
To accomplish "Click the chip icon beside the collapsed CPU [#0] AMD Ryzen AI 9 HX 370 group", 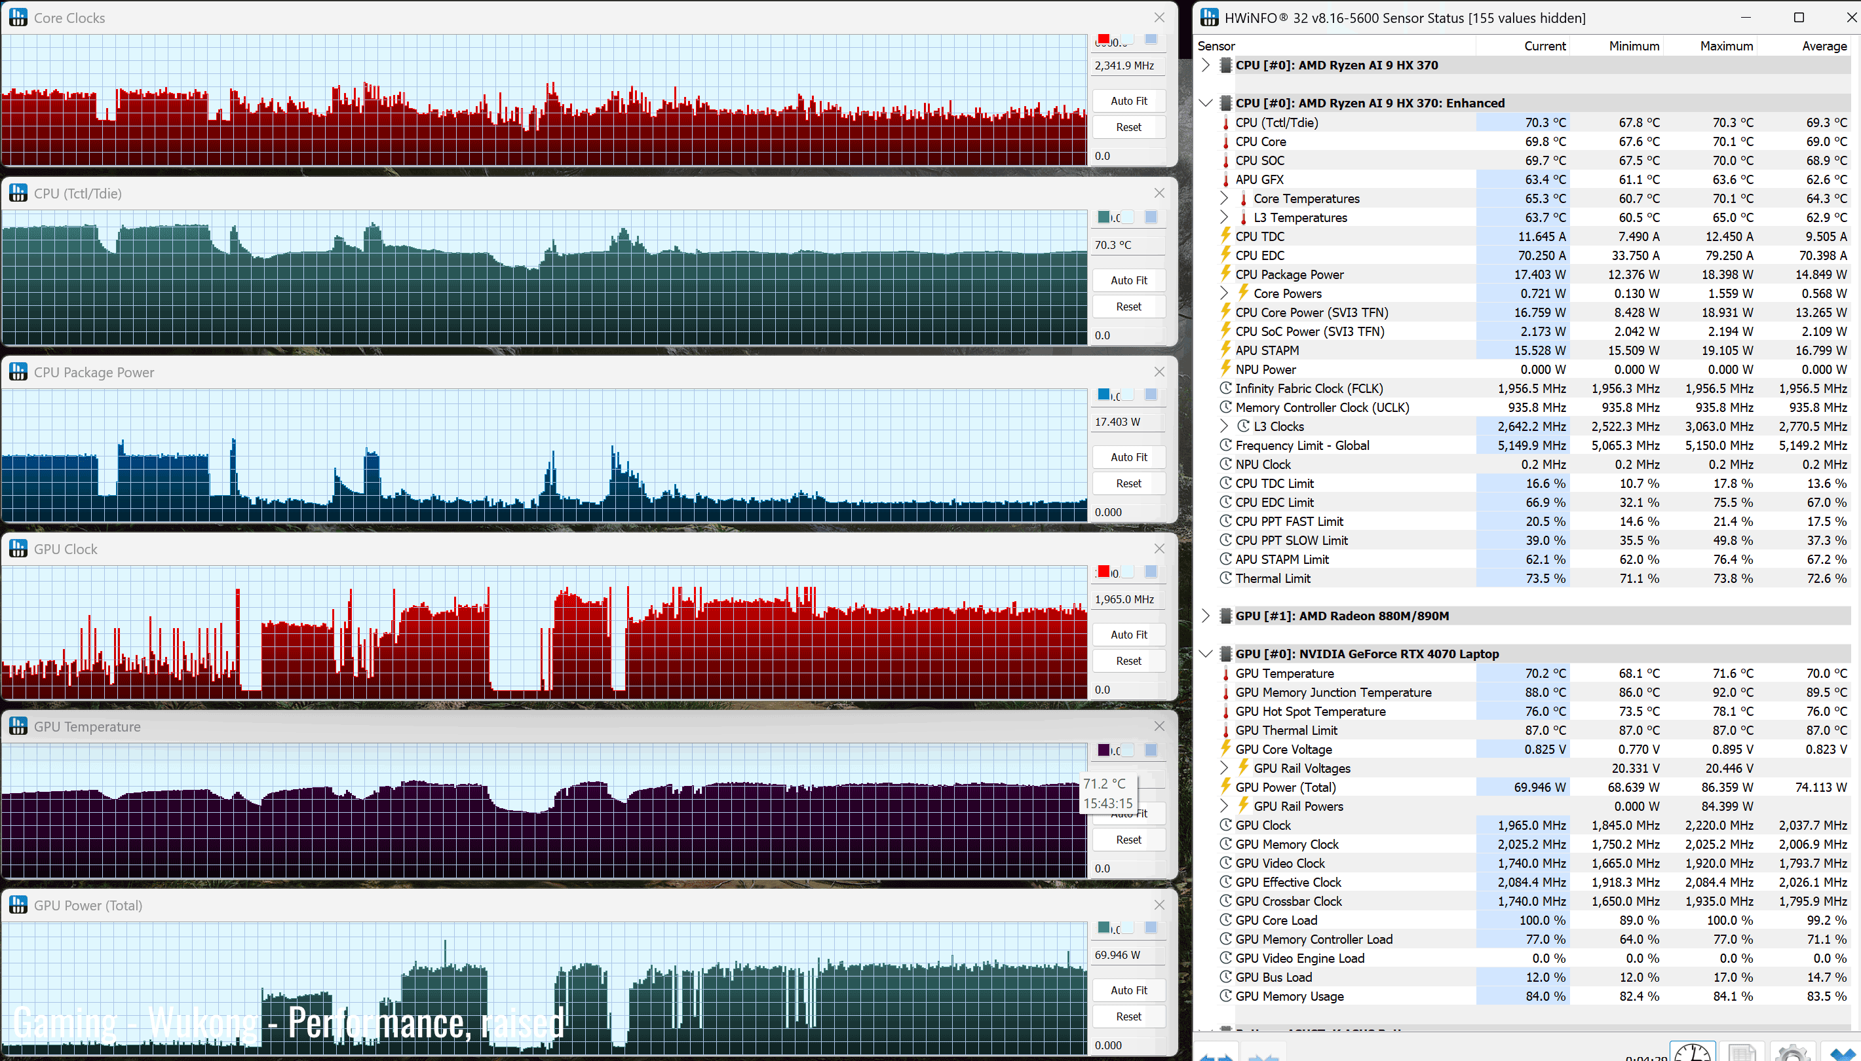I will click(x=1226, y=65).
